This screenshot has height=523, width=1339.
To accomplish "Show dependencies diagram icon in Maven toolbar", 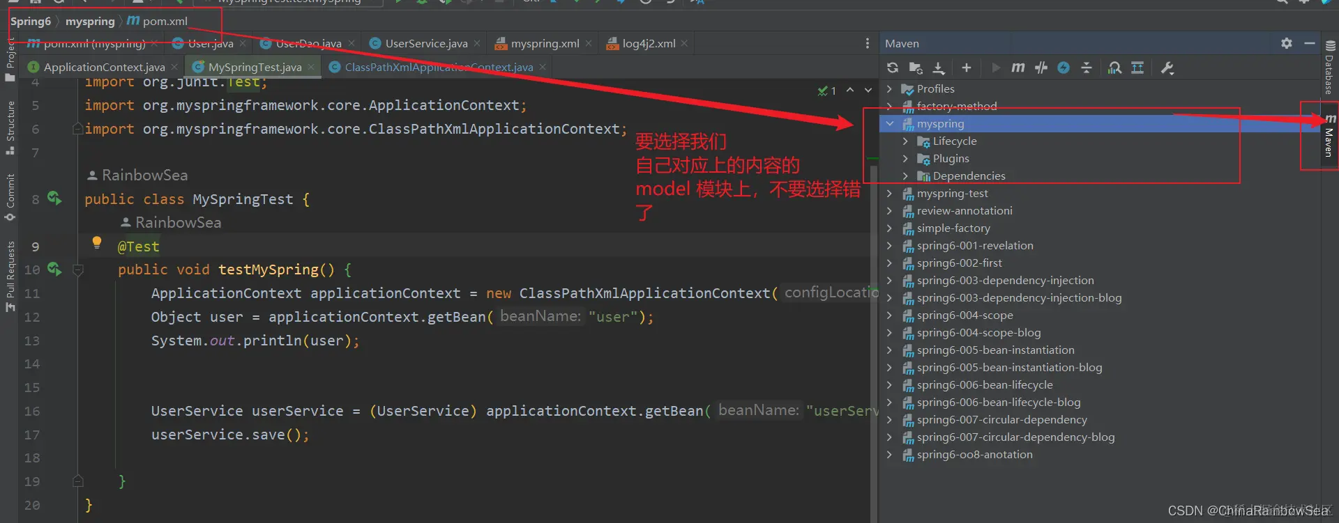I will [x=1137, y=68].
